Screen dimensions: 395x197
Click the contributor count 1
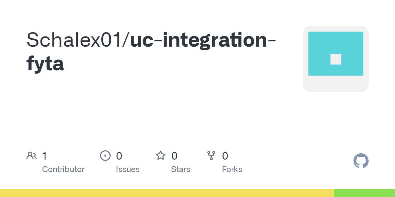(x=44, y=156)
